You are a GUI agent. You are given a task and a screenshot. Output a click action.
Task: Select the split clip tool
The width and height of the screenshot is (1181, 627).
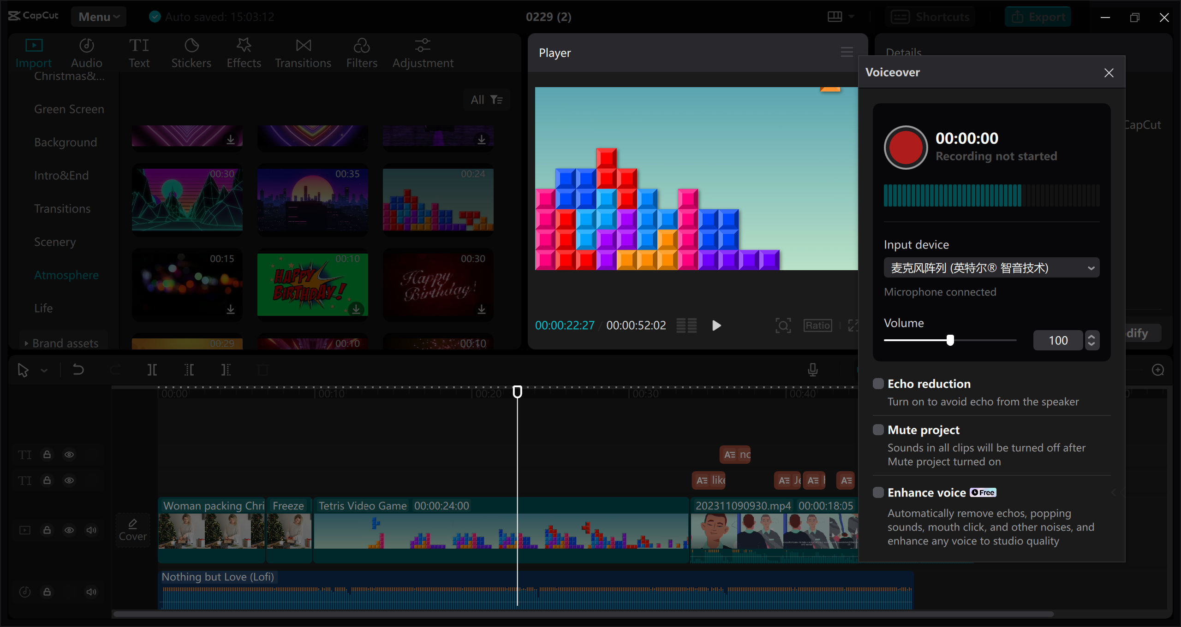pyautogui.click(x=152, y=369)
